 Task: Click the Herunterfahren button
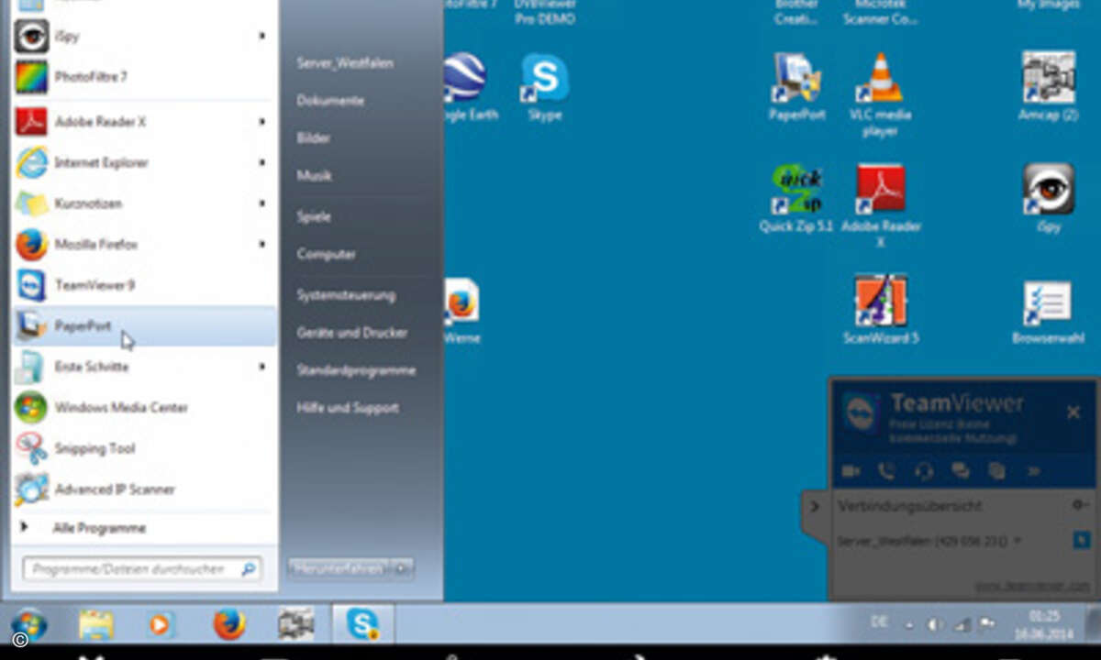(340, 568)
